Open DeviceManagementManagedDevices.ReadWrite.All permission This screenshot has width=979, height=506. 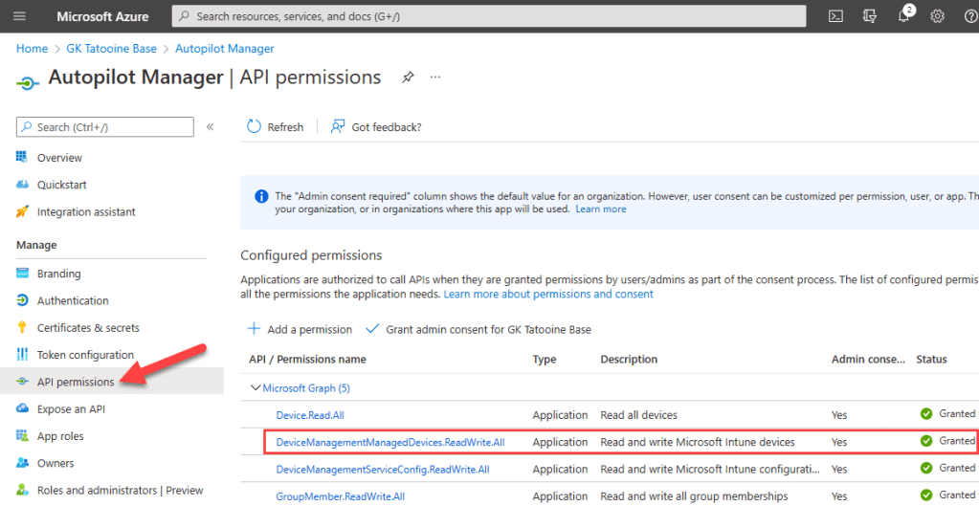(390, 442)
